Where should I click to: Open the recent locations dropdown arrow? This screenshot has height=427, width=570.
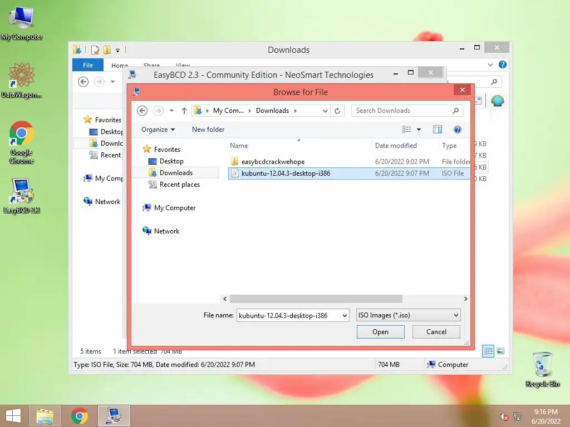(171, 111)
